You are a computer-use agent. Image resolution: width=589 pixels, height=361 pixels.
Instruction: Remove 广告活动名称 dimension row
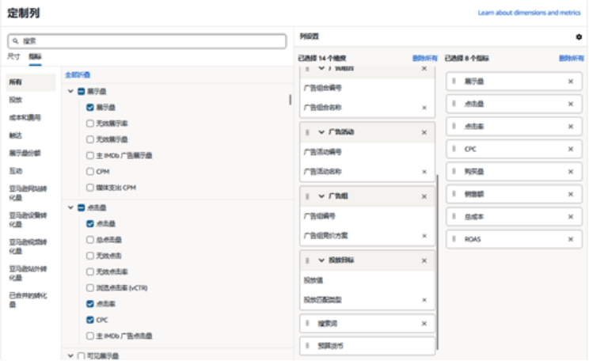coord(424,172)
